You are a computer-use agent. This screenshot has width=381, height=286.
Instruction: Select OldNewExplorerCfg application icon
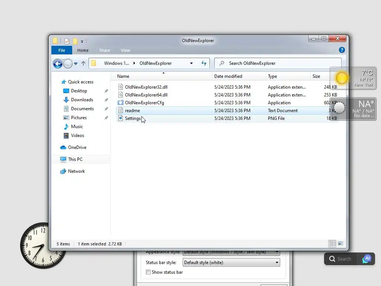click(121, 103)
